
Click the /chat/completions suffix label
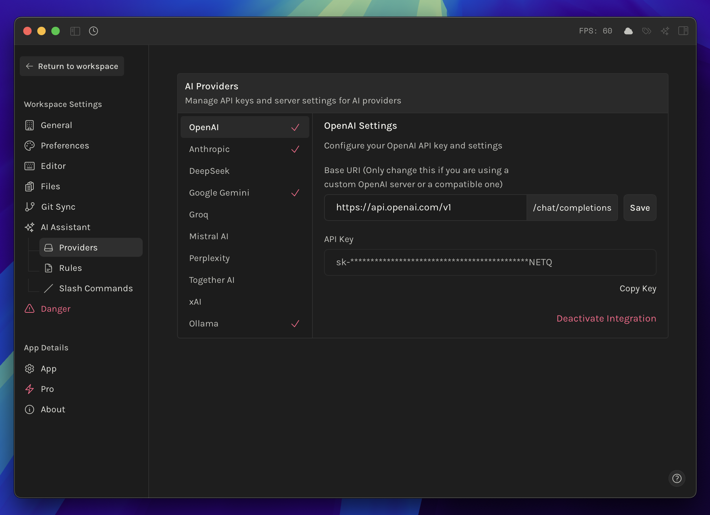(x=572, y=208)
